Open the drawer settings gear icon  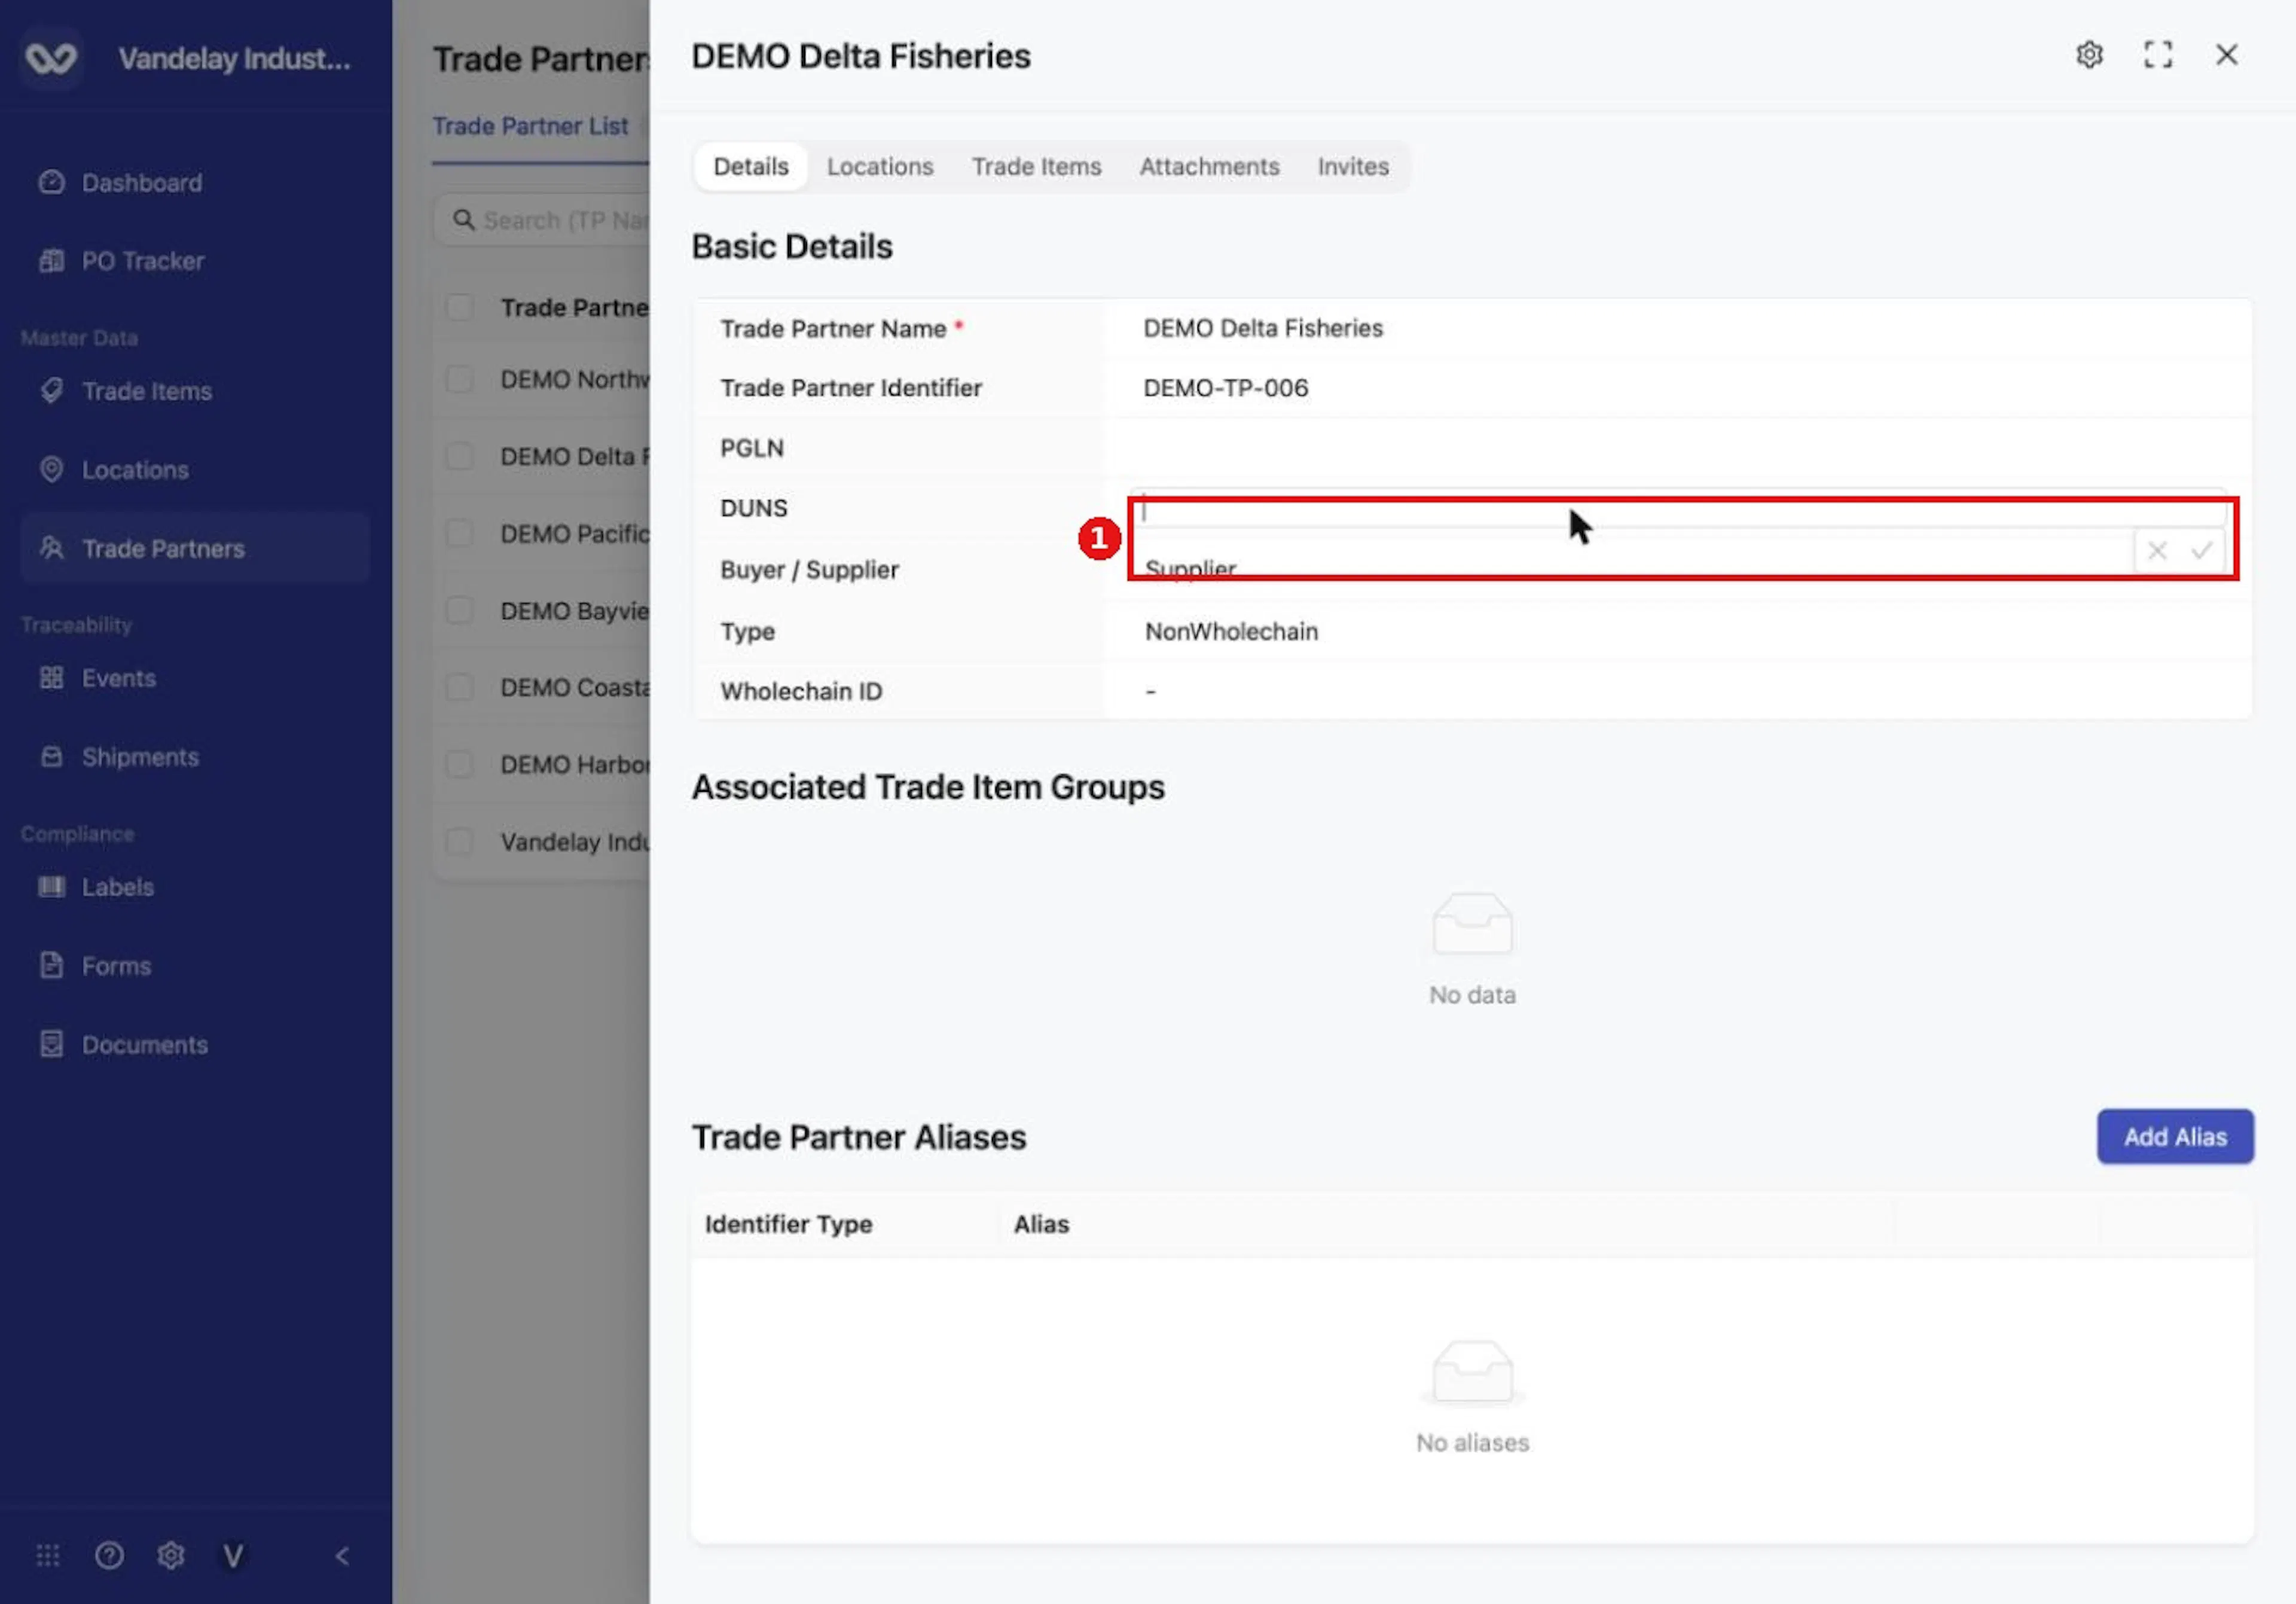[x=2089, y=55]
